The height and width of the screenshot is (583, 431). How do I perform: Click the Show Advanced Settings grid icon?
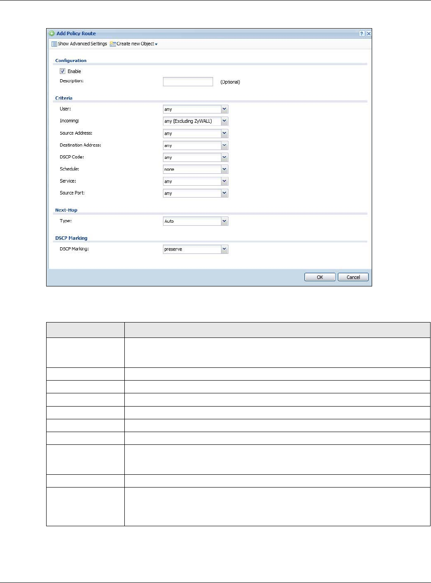coord(54,44)
